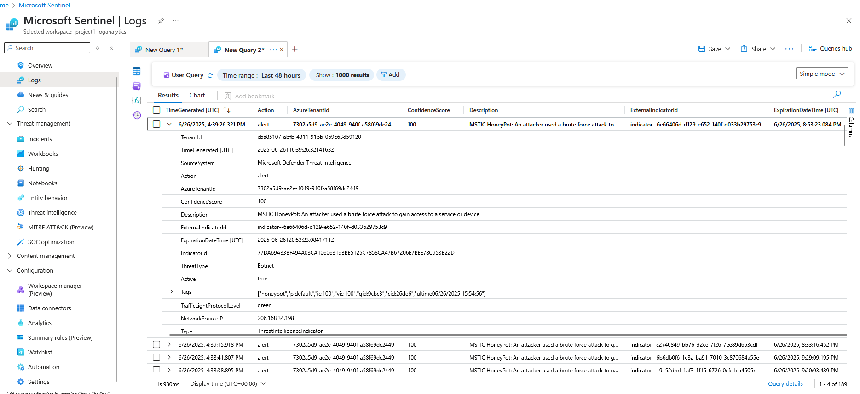Open the Tables side panel icon
The height and width of the screenshot is (394, 860).
(x=137, y=71)
